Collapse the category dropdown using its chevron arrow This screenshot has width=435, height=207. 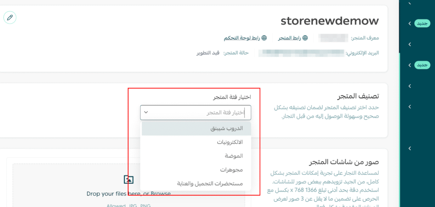146,112
